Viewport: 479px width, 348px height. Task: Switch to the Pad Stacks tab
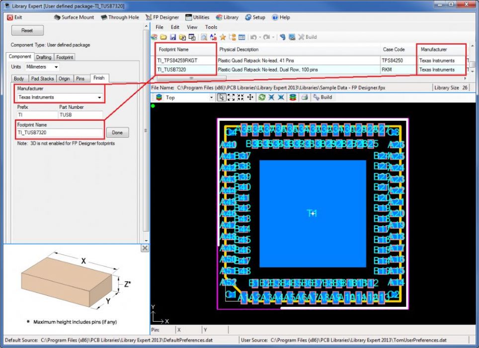click(42, 79)
